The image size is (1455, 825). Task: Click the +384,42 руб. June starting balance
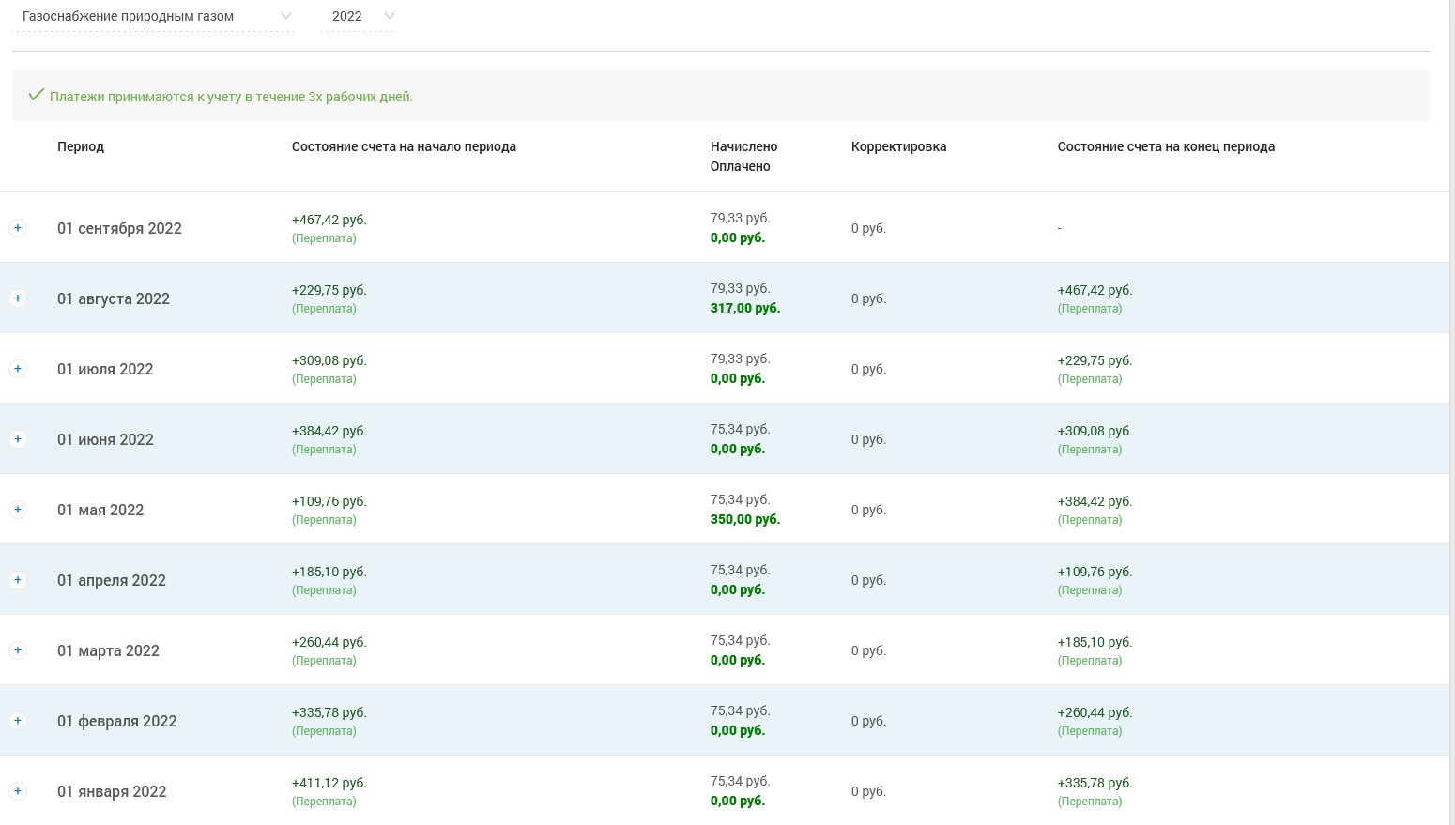point(329,431)
